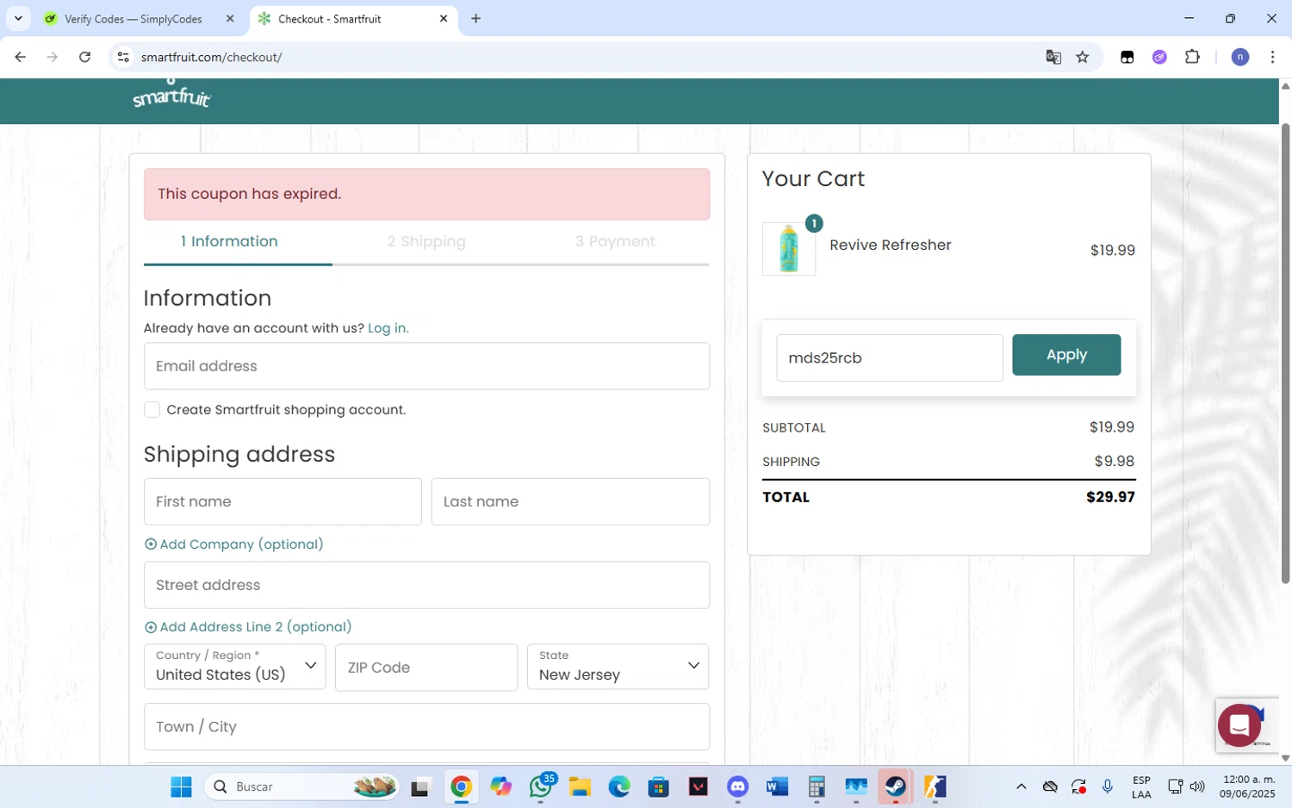Viewport: 1292px width, 808px height.
Task: Click the taskbar clock and date
Action: tap(1248, 786)
